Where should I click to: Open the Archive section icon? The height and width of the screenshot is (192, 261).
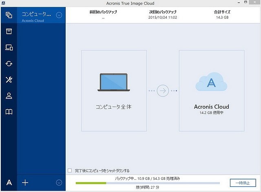(9, 31)
